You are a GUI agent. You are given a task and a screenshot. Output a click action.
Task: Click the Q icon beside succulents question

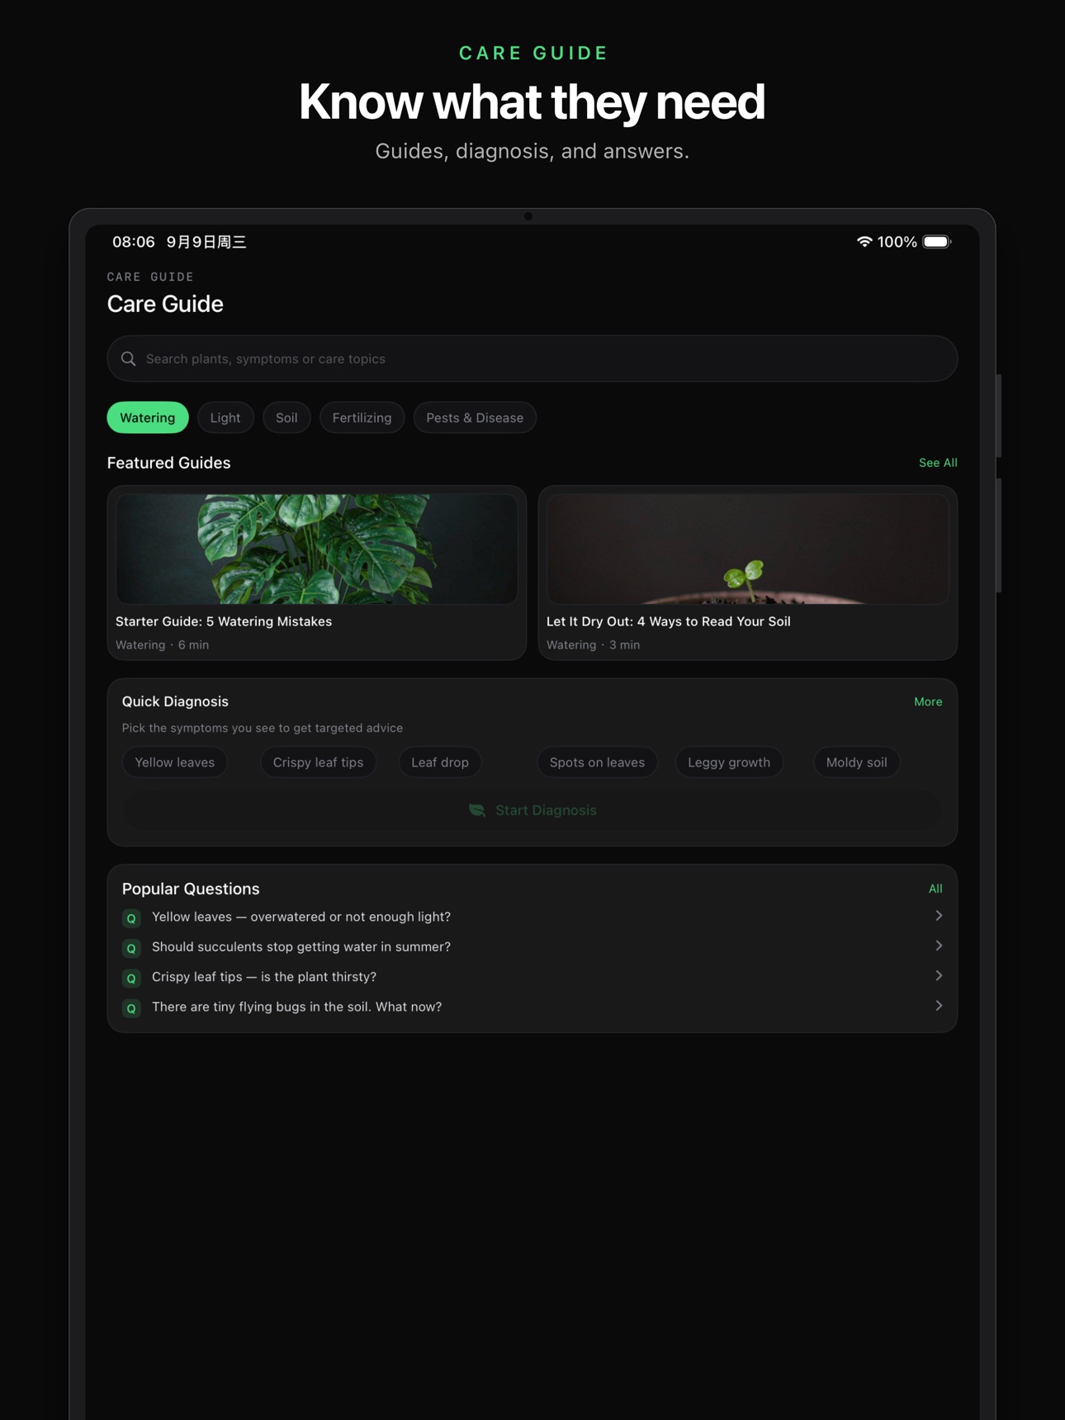point(131,948)
